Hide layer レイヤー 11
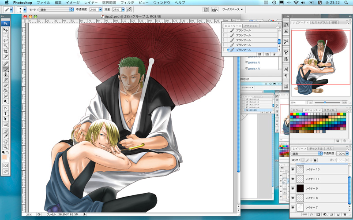Viewport: 353px width, 220px height. (x=293, y=179)
